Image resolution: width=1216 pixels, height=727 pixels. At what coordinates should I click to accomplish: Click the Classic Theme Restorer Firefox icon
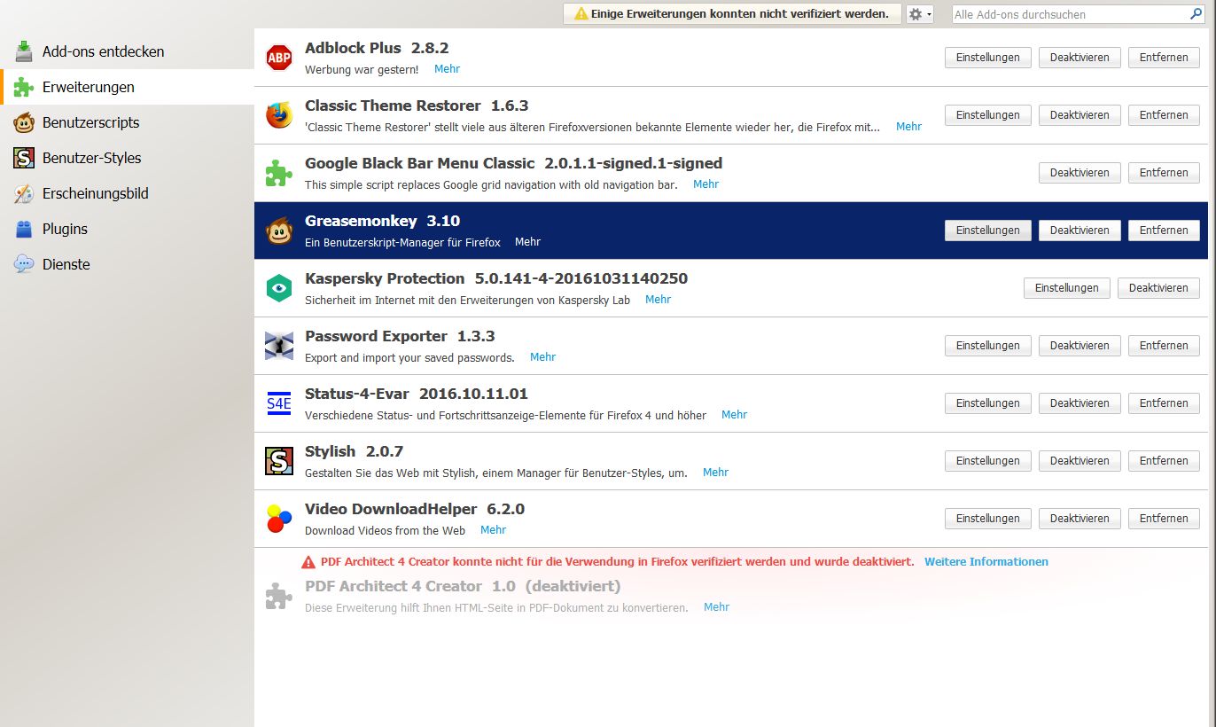pyautogui.click(x=279, y=115)
